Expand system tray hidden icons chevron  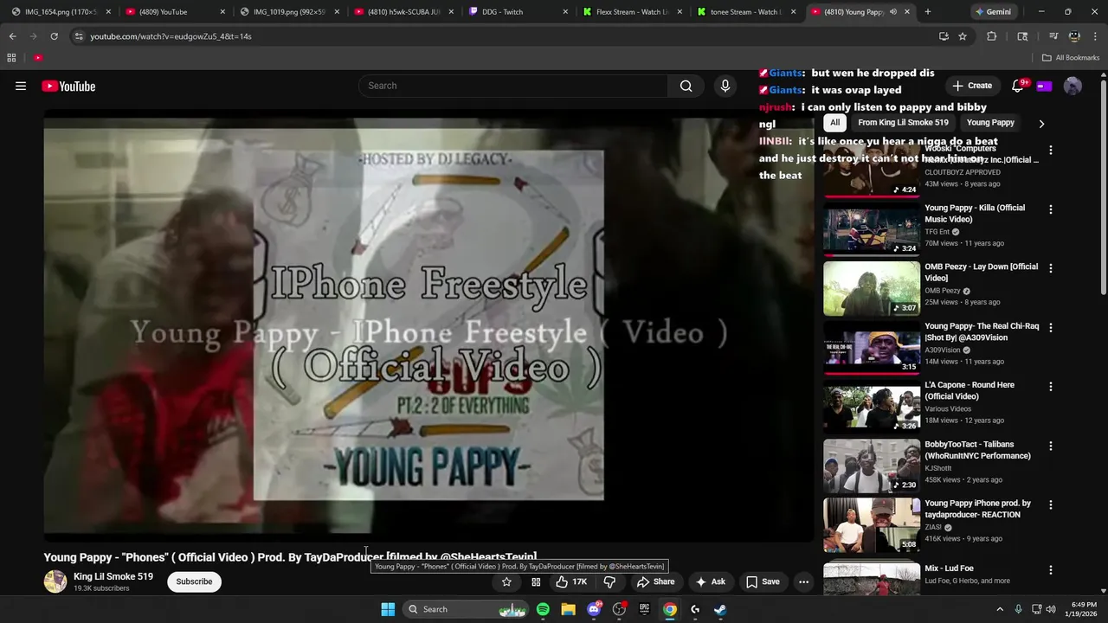(999, 609)
